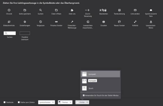163x106 pixels.
Task: Select the Neues Fenster icon
Action: click(119, 22)
